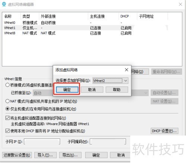Viewport: 186px width, 163px height.
Task: Click the 自动桥接 cell of VMnet0
Action: 48,23
